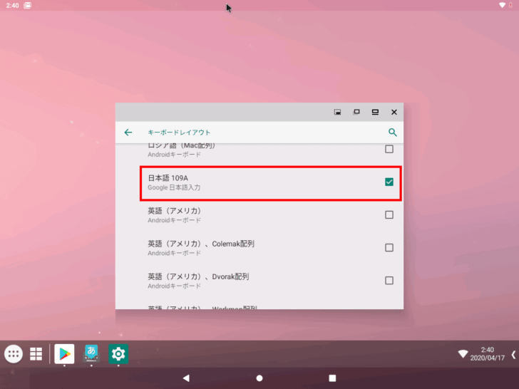The width and height of the screenshot is (519, 389).
Task: Click Wi-Fi indicator in top status bar
Action: tap(502, 5)
